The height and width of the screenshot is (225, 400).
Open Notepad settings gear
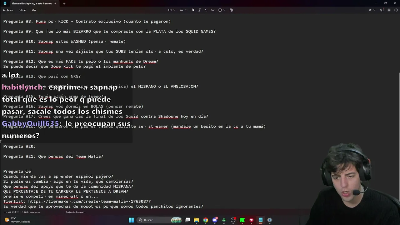[395, 10]
